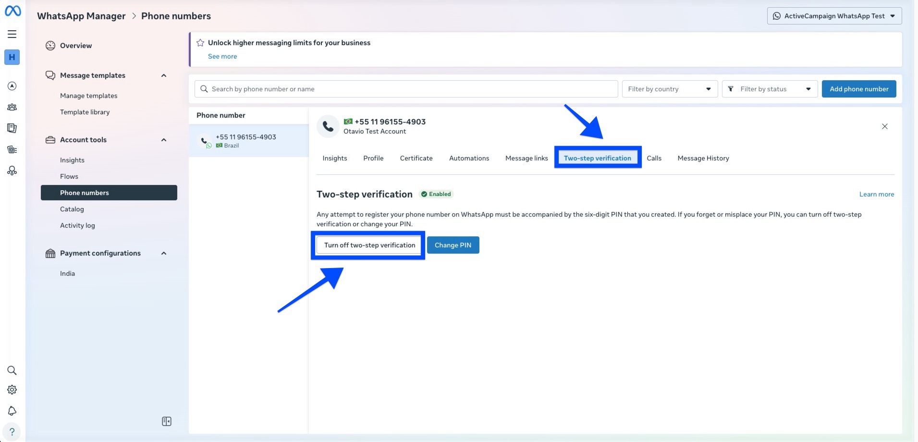Open the ActiveCampaign WhatsApp Test account dropdown
The height and width of the screenshot is (442, 918).
pyautogui.click(x=834, y=16)
